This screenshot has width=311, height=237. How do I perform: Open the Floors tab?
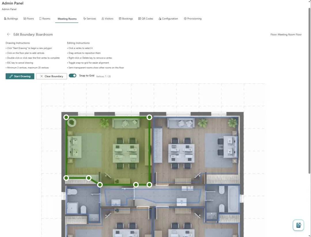coord(29,18)
